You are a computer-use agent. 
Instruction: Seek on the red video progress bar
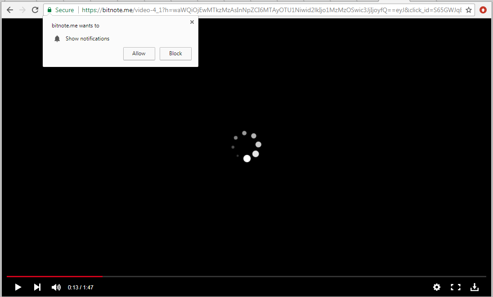246,277
